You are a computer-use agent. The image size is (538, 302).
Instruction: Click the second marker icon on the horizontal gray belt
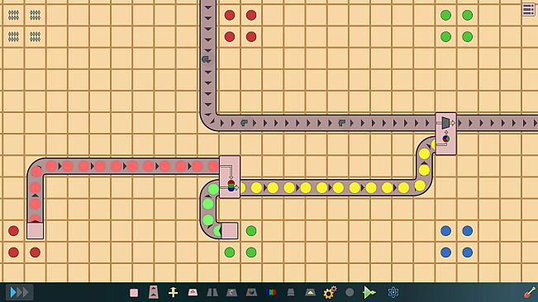[x=342, y=123]
